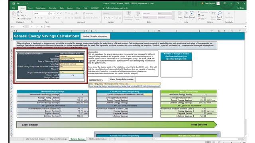Open the Clear eraser dropdown
The width and height of the screenshot is (255, 143).
202,19
